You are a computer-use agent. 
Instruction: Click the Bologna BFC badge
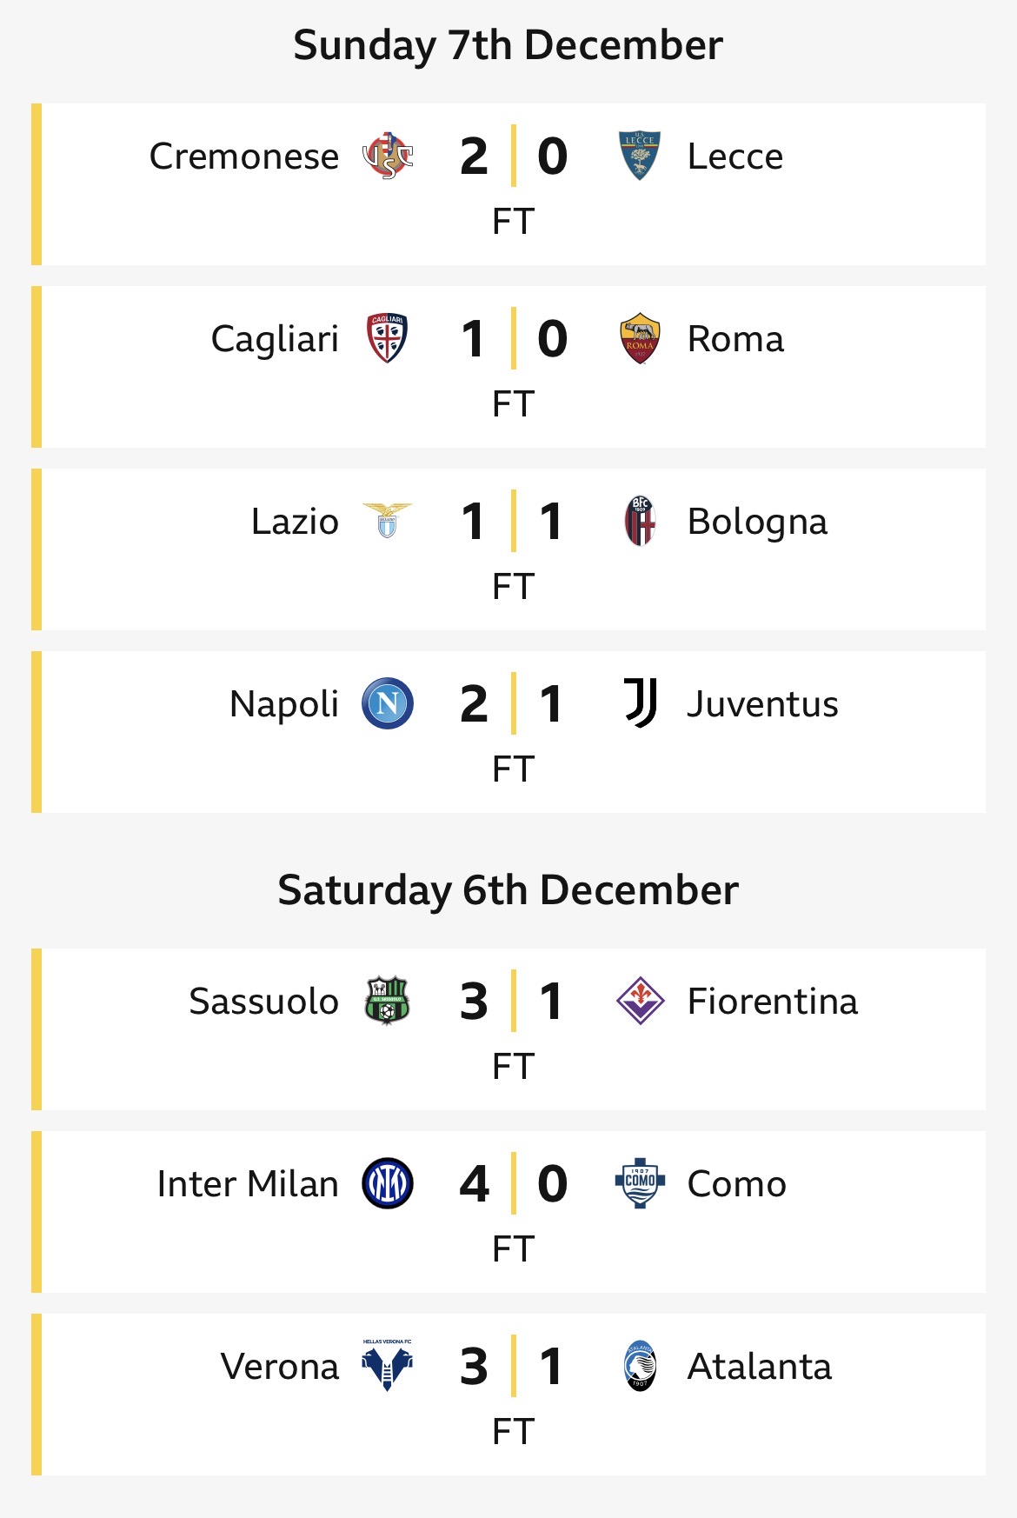[640, 521]
